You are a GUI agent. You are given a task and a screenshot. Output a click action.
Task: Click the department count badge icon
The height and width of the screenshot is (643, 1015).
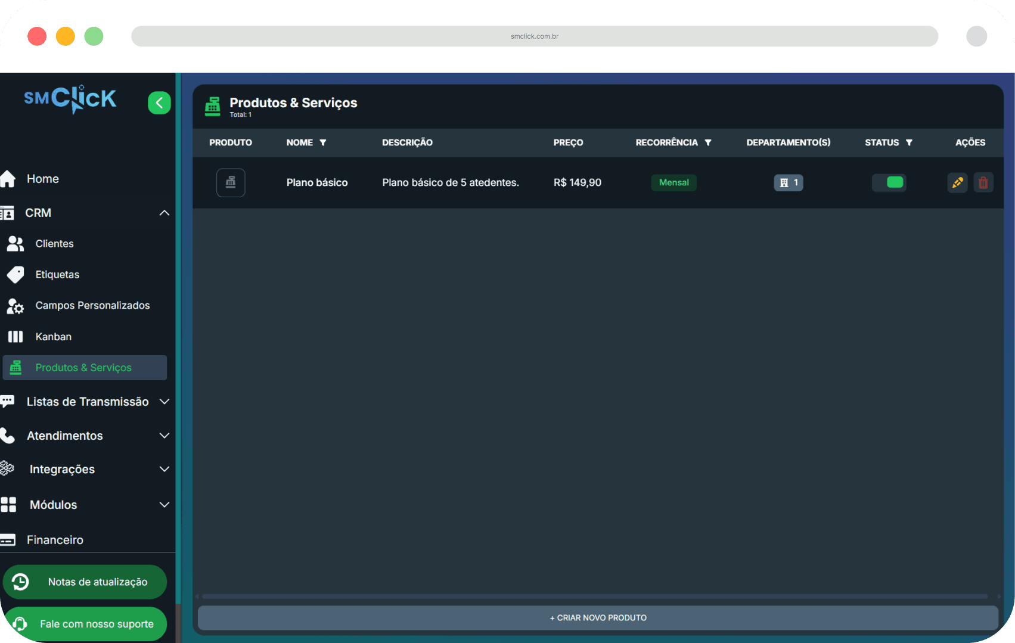[x=788, y=182]
